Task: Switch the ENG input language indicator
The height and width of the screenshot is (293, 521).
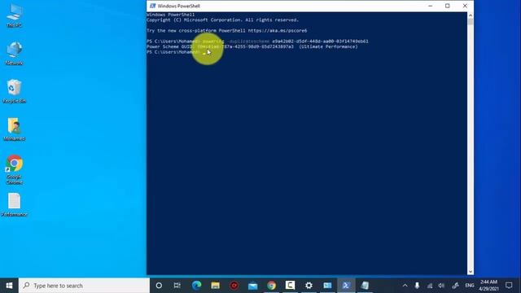Action: tap(470, 286)
